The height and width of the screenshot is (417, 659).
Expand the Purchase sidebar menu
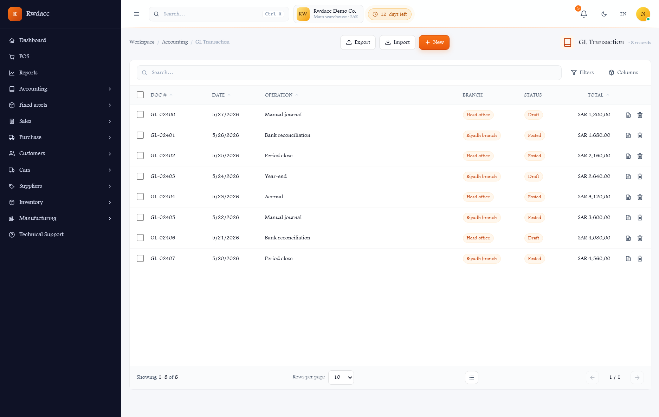[60, 137]
